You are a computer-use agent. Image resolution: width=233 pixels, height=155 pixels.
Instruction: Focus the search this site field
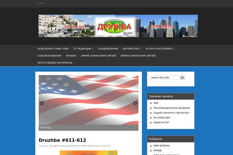[164, 77]
